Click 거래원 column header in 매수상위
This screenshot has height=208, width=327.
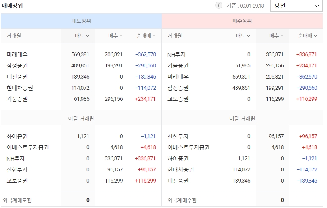[x=175, y=36]
